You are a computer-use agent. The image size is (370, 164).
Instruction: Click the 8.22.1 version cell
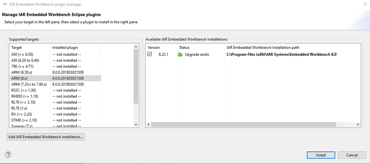tap(164, 54)
